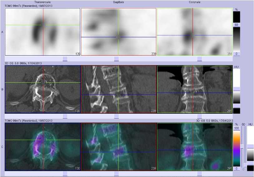Image resolution: width=254 pixels, height=177 pixels.
Task: Click the row A label
Action: [x=2, y=32]
